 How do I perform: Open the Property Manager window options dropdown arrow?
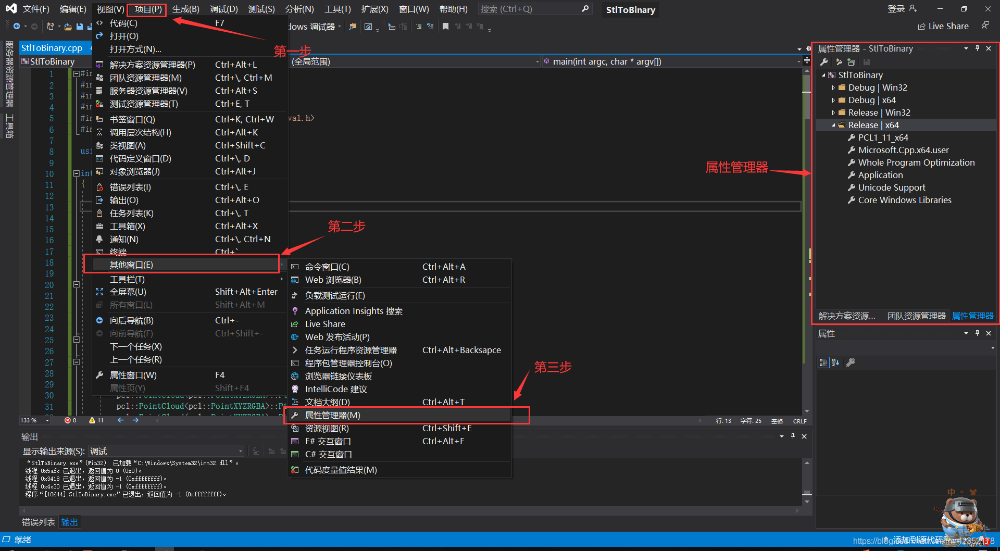pyautogui.click(x=966, y=48)
